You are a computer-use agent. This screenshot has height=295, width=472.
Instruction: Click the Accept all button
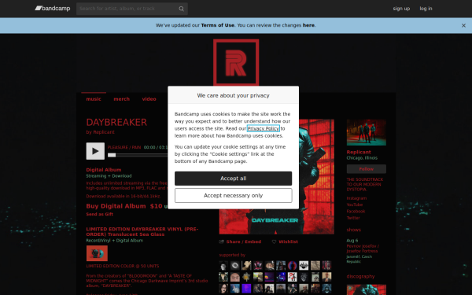(234, 179)
